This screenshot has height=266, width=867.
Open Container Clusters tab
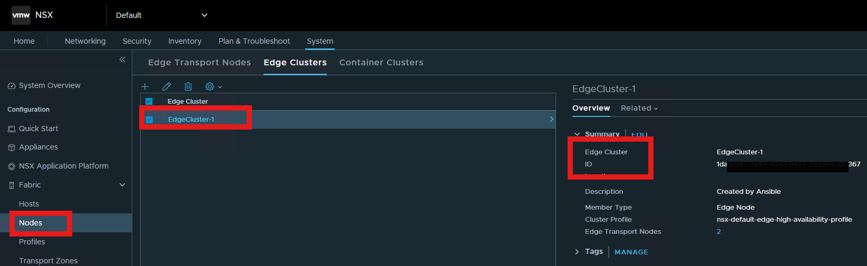tap(381, 62)
